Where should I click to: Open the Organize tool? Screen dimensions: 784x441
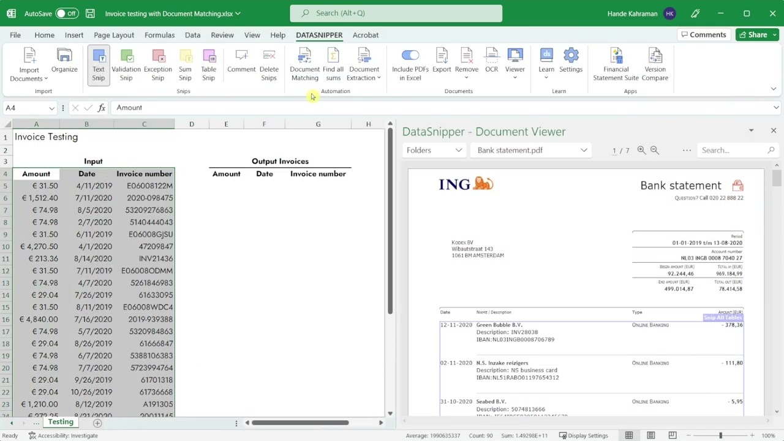click(x=64, y=61)
